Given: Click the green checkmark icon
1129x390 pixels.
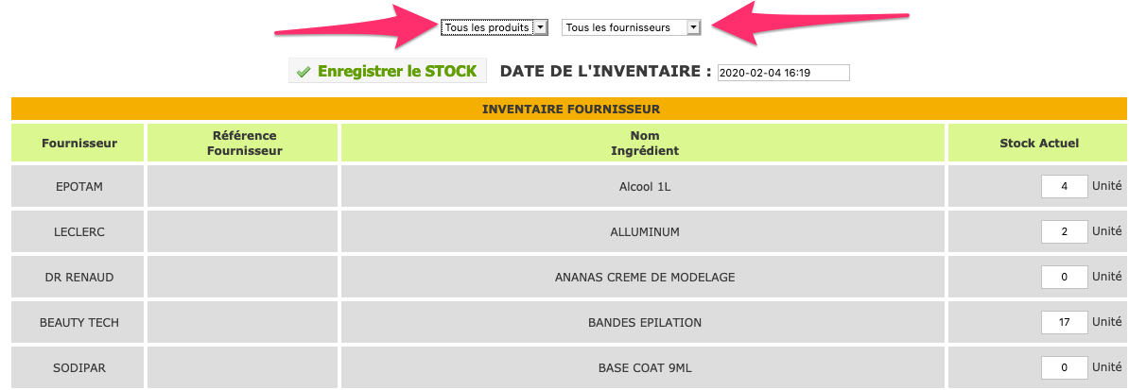Looking at the screenshot, I should point(304,72).
